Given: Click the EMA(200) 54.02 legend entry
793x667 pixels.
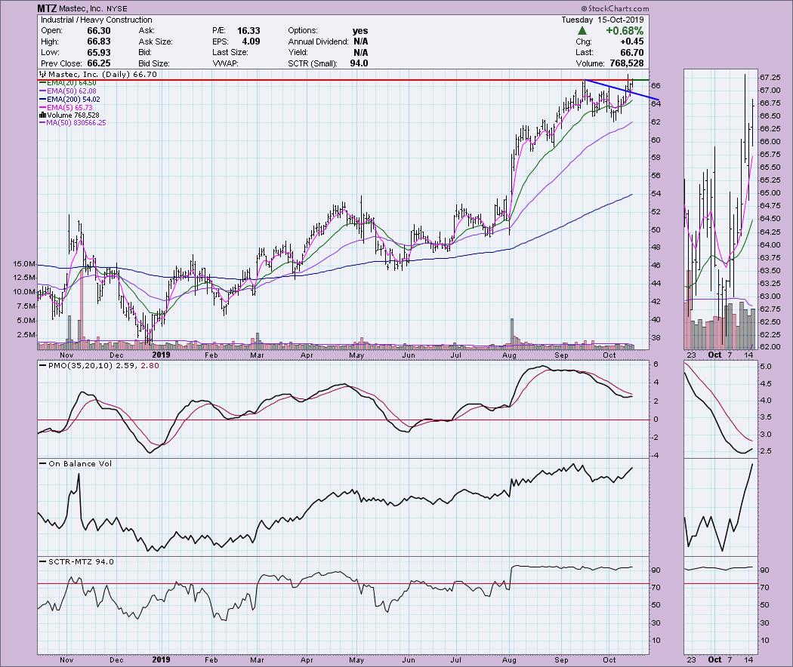Looking at the screenshot, I should 73,100.
